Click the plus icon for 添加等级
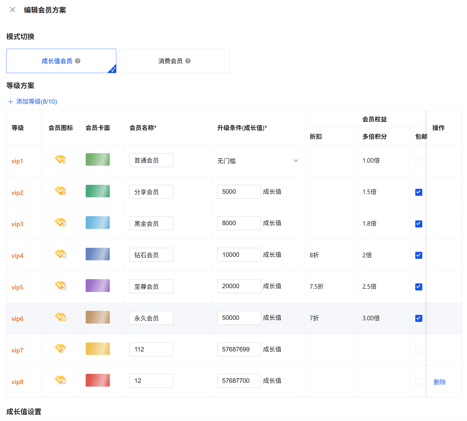Image resolution: width=467 pixels, height=421 pixels. click(11, 102)
